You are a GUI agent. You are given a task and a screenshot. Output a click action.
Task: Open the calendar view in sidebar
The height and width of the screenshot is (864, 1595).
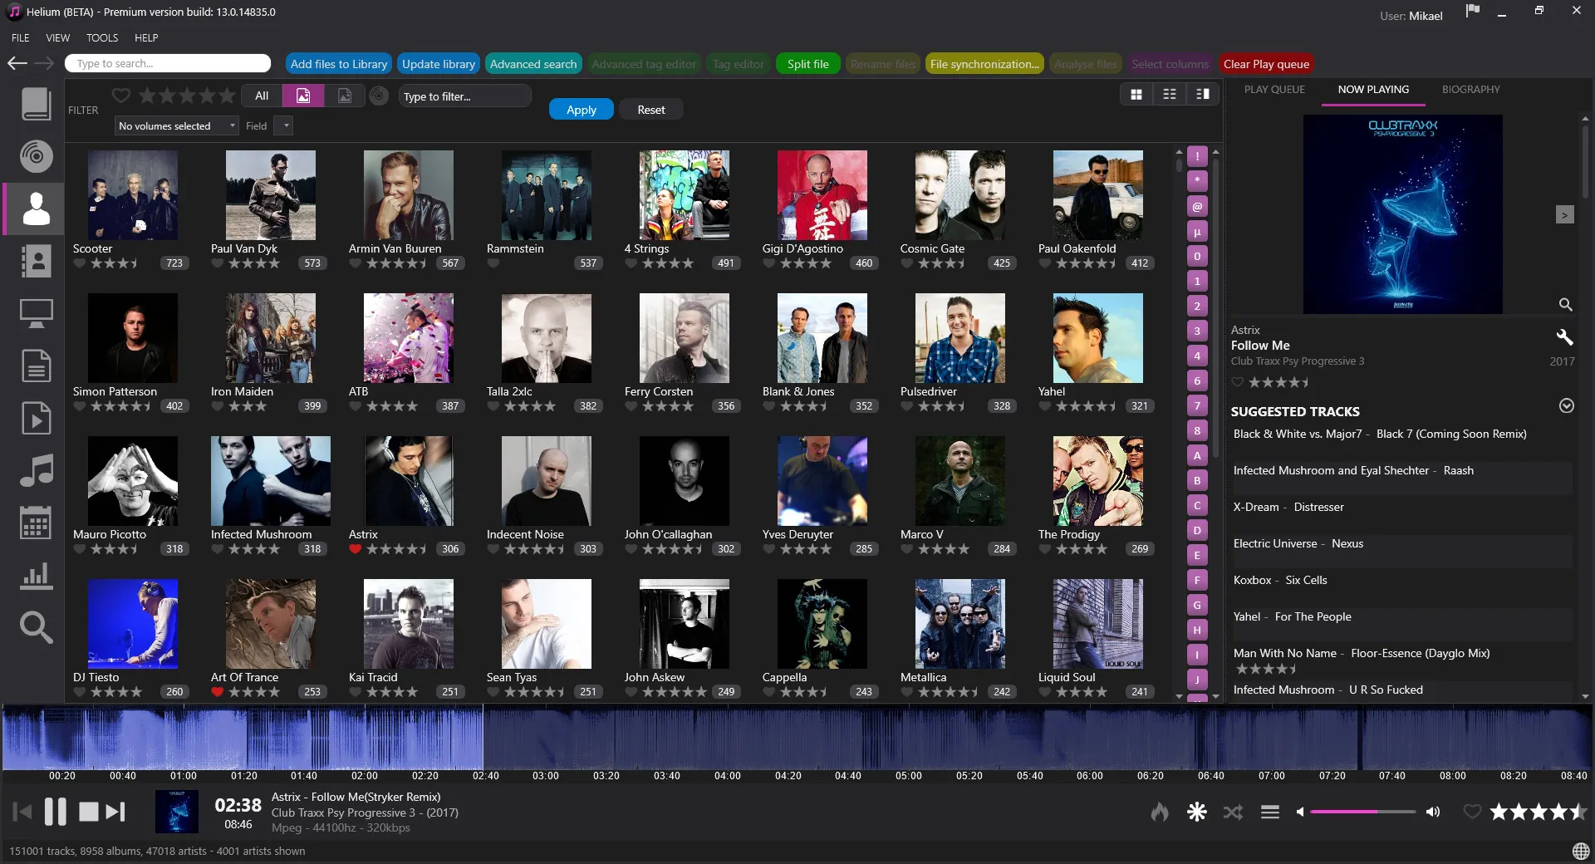click(x=36, y=523)
